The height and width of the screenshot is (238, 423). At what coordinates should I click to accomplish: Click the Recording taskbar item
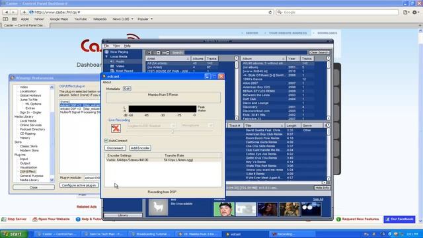pos(291,234)
